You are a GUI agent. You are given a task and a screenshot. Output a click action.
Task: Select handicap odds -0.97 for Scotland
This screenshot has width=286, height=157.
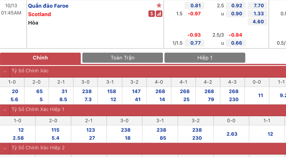pyautogui.click(x=195, y=14)
